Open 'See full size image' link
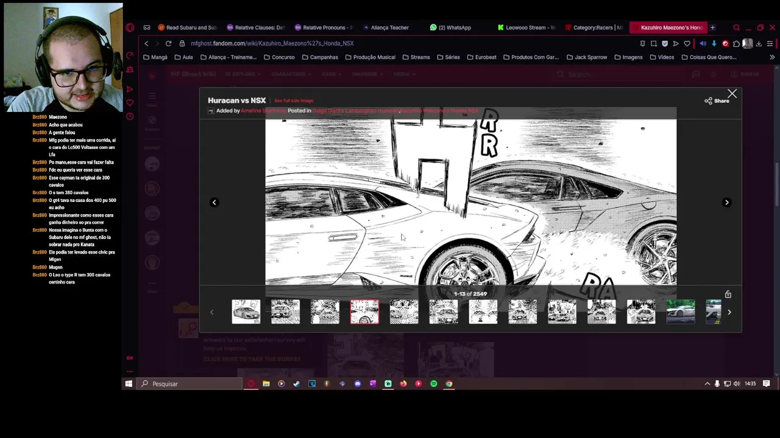This screenshot has width=780, height=438. pos(294,101)
